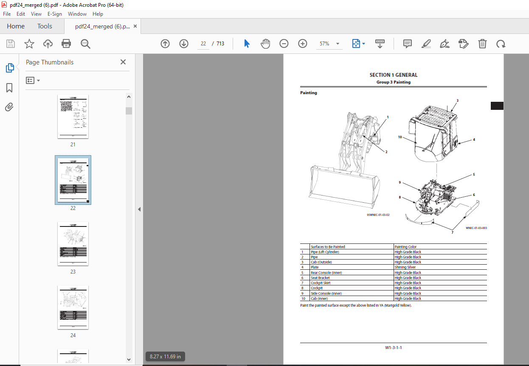Click the 'W1-3-1-1' page footer

[394, 348]
